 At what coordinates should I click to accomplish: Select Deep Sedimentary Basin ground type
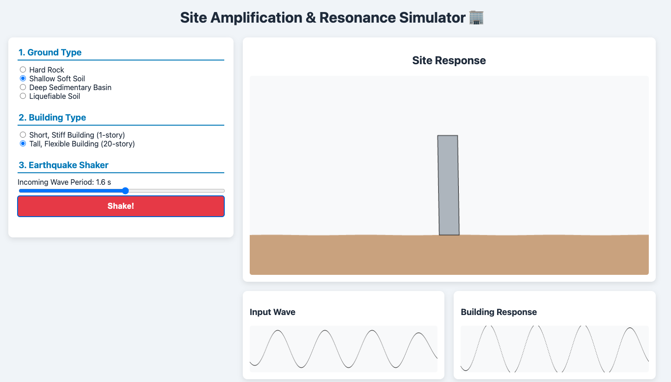(x=23, y=87)
